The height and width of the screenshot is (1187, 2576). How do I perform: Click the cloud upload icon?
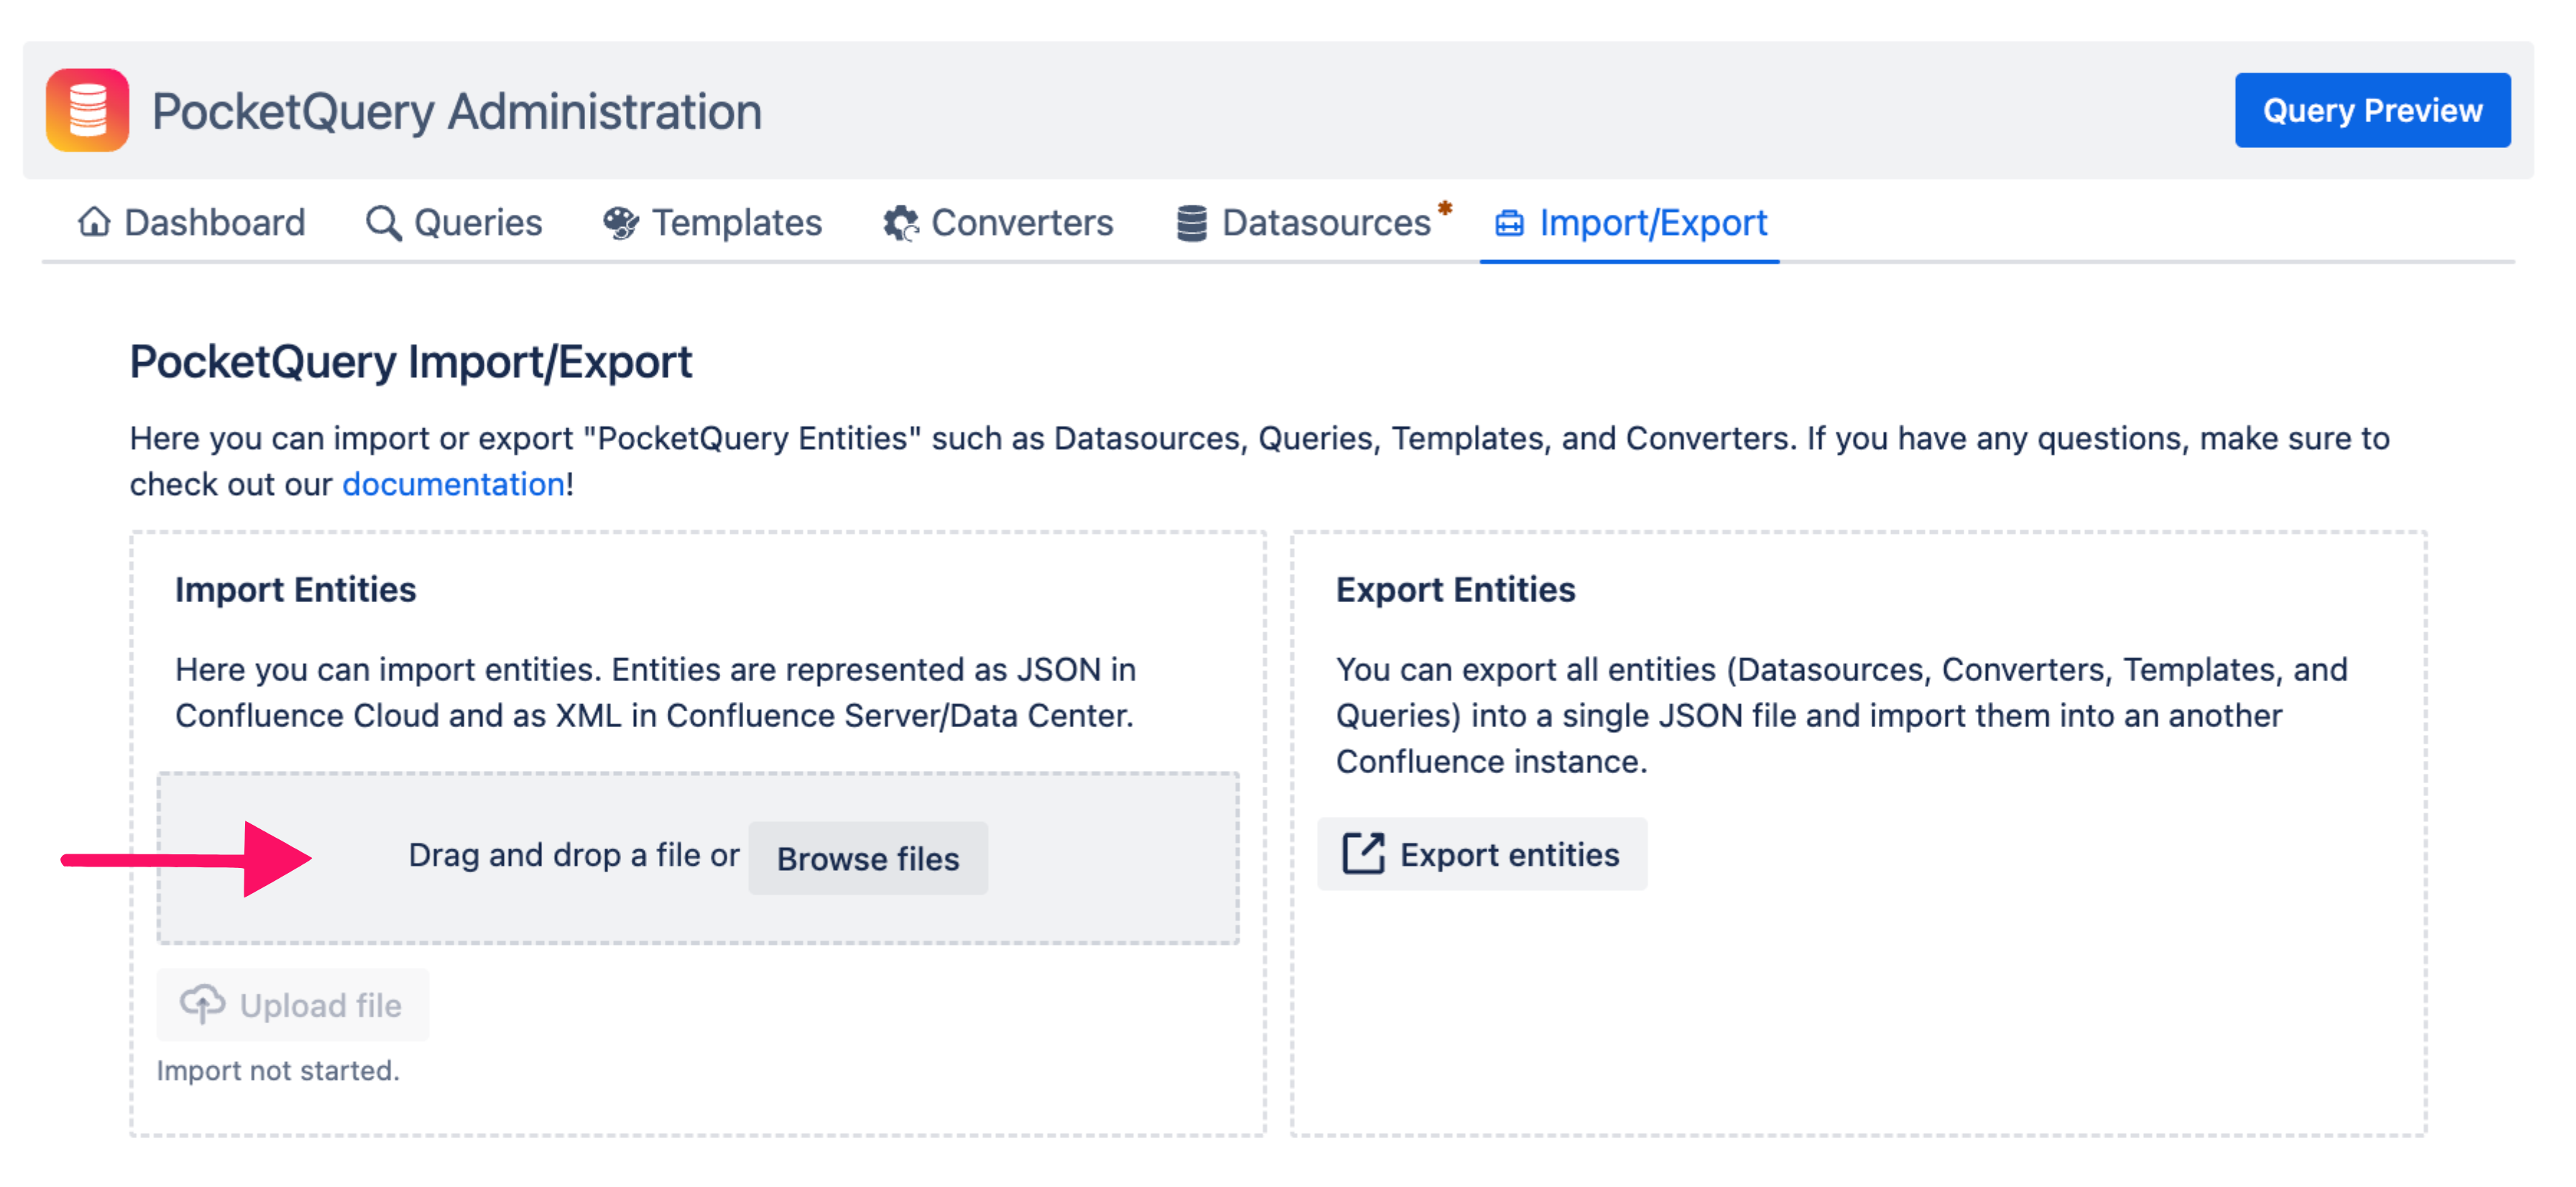pyautogui.click(x=202, y=1004)
